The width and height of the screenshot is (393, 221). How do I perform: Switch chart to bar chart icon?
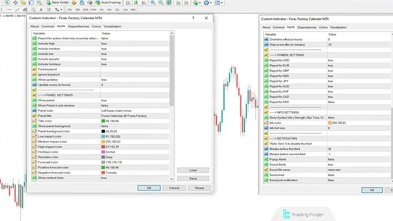pyautogui.click(x=128, y=3)
